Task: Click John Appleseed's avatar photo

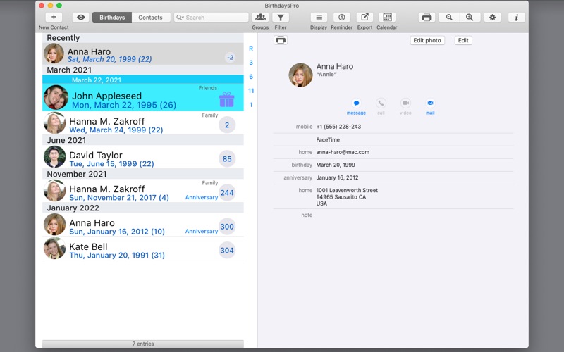Action: point(56,97)
